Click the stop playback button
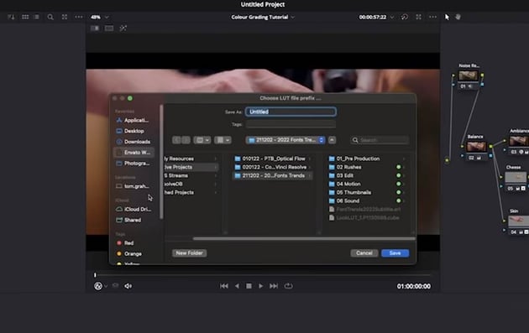Image resolution: width=529 pixels, height=333 pixels. (x=249, y=286)
